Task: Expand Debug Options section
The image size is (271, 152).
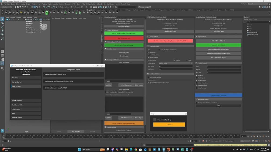Action: coord(106,127)
